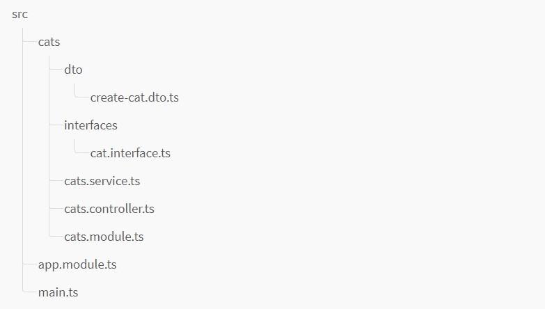Collapse the cats folder
Image resolution: width=545 pixels, height=309 pixels.
coord(49,42)
